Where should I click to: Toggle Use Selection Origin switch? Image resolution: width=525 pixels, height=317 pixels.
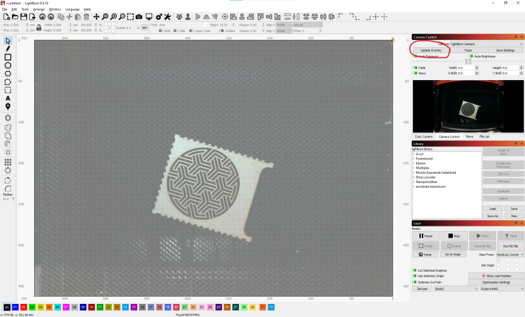[x=415, y=276]
